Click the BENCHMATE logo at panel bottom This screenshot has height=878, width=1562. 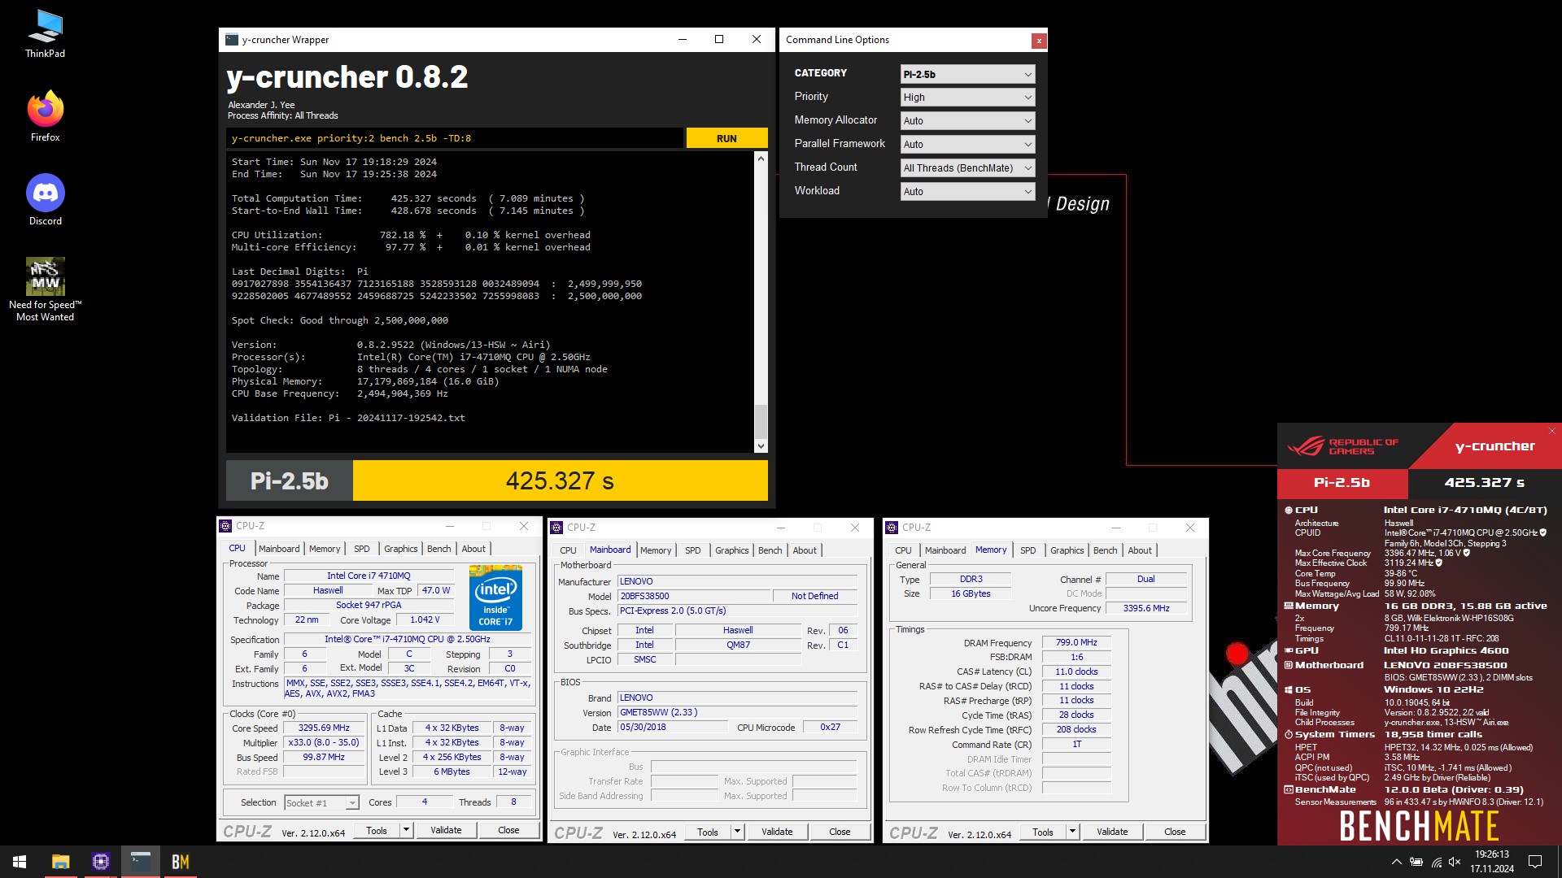pyautogui.click(x=1419, y=826)
